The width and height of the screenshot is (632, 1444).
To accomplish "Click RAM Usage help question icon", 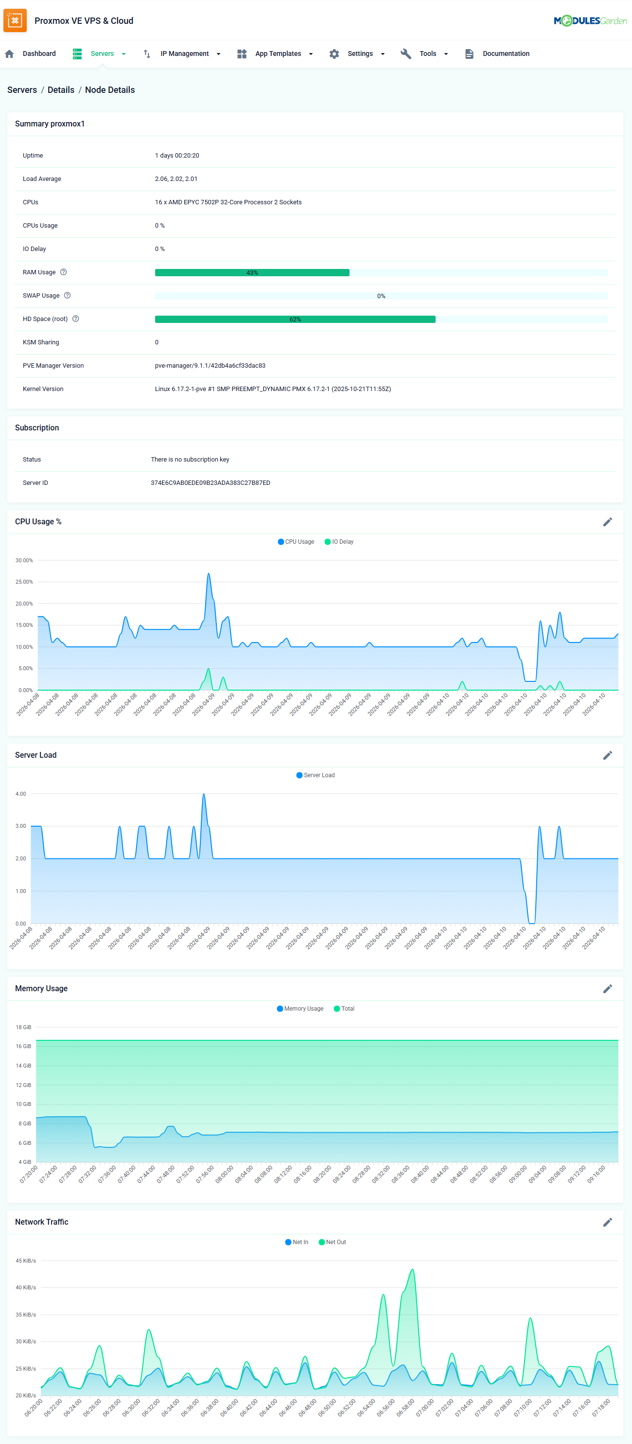I will [63, 272].
